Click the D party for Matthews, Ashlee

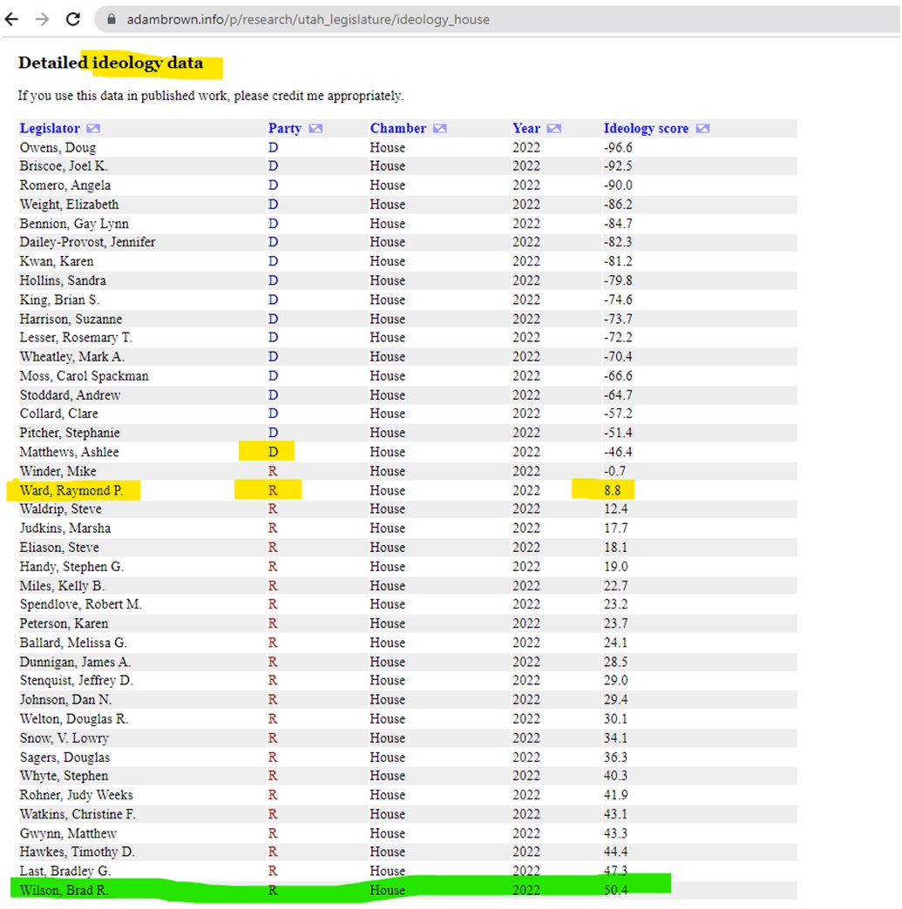point(273,452)
